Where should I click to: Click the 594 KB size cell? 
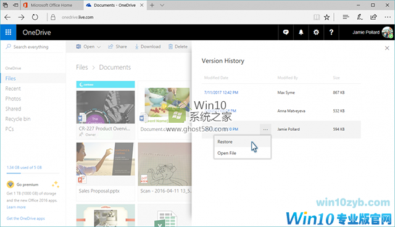coord(339,129)
